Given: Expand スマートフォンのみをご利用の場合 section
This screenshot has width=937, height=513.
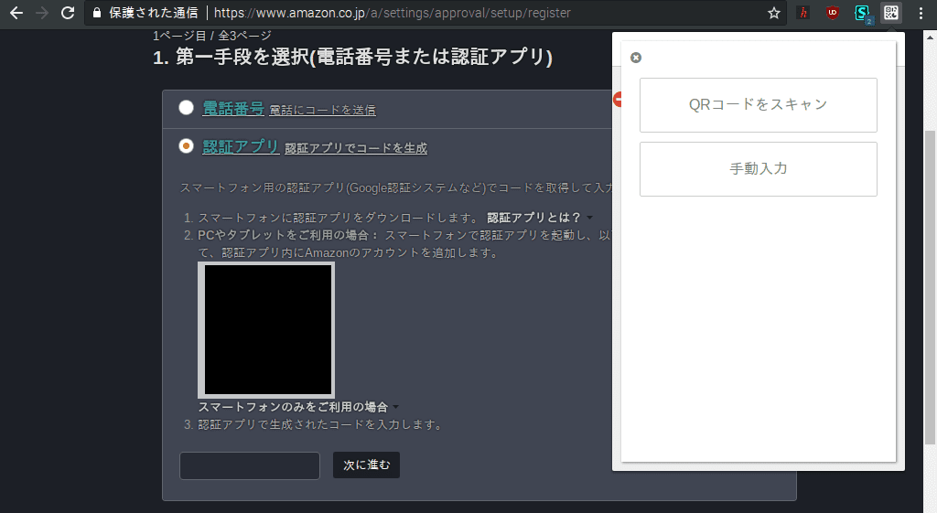Looking at the screenshot, I should (298, 407).
